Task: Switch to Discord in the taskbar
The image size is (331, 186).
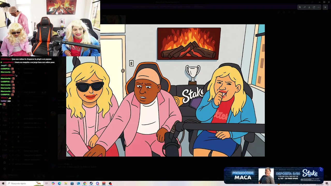Action: tap(97, 183)
